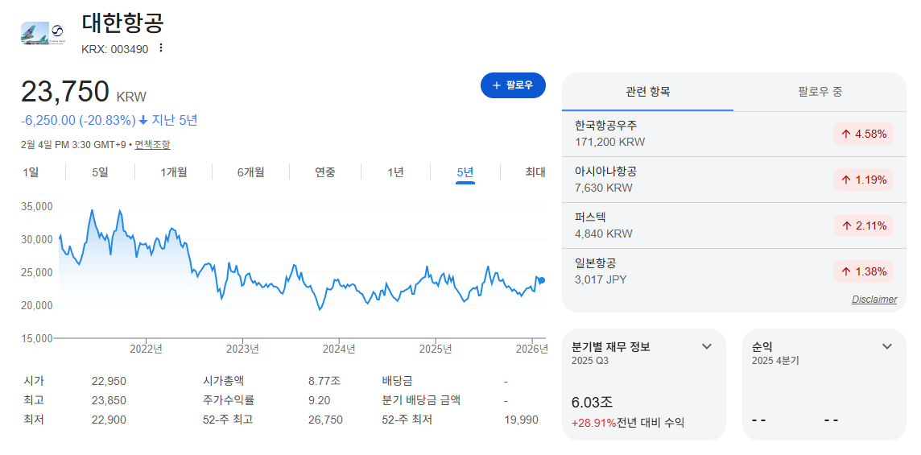
Task: Click the 대한항공 title heading
Action: point(122,23)
